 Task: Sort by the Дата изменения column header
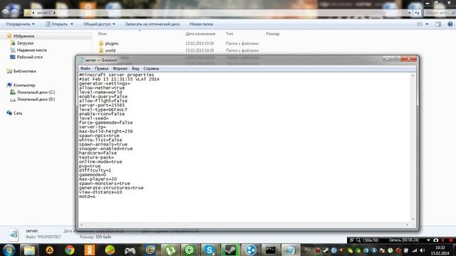pyautogui.click(x=200, y=33)
